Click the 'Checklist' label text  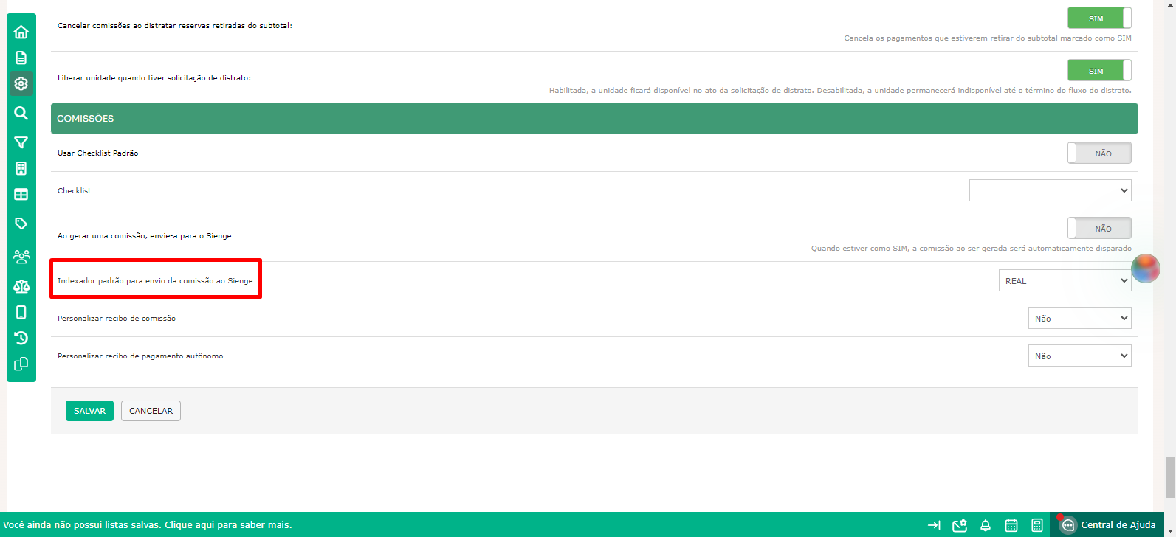tap(75, 190)
